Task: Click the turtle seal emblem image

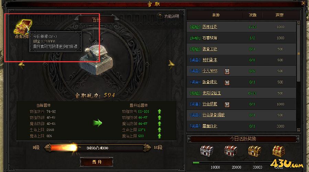Action: [96, 59]
